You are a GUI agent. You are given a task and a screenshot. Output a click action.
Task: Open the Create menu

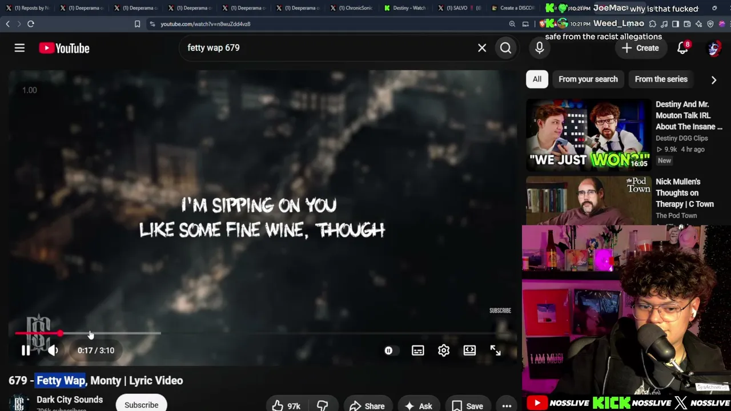pyautogui.click(x=640, y=48)
